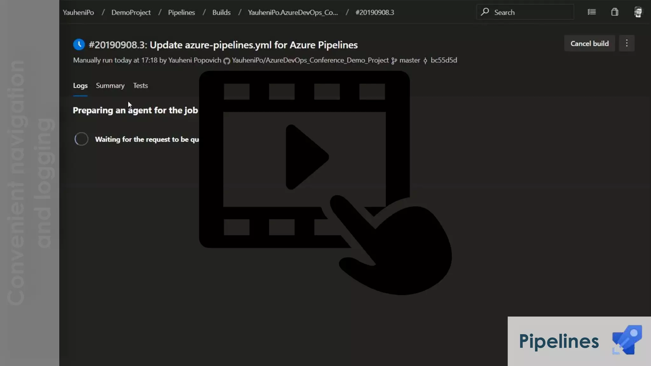Switch to the Tests tab
This screenshot has height=366, width=651.
[x=140, y=85]
